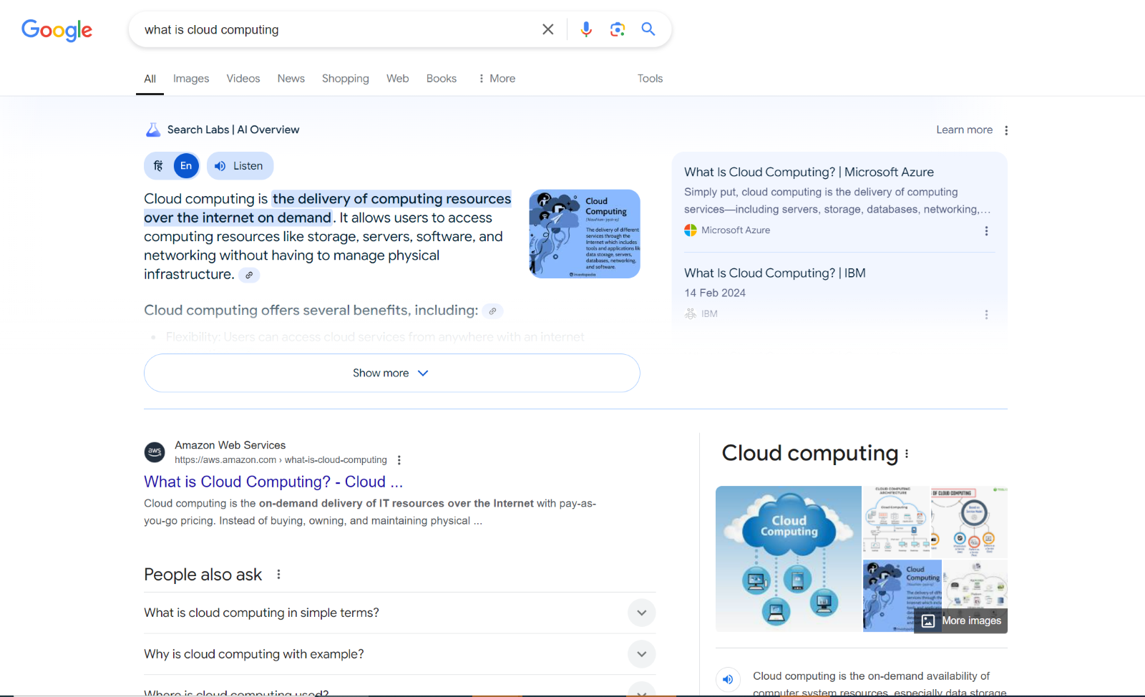
Task: Clear the search query with the X icon
Action: pyautogui.click(x=547, y=29)
